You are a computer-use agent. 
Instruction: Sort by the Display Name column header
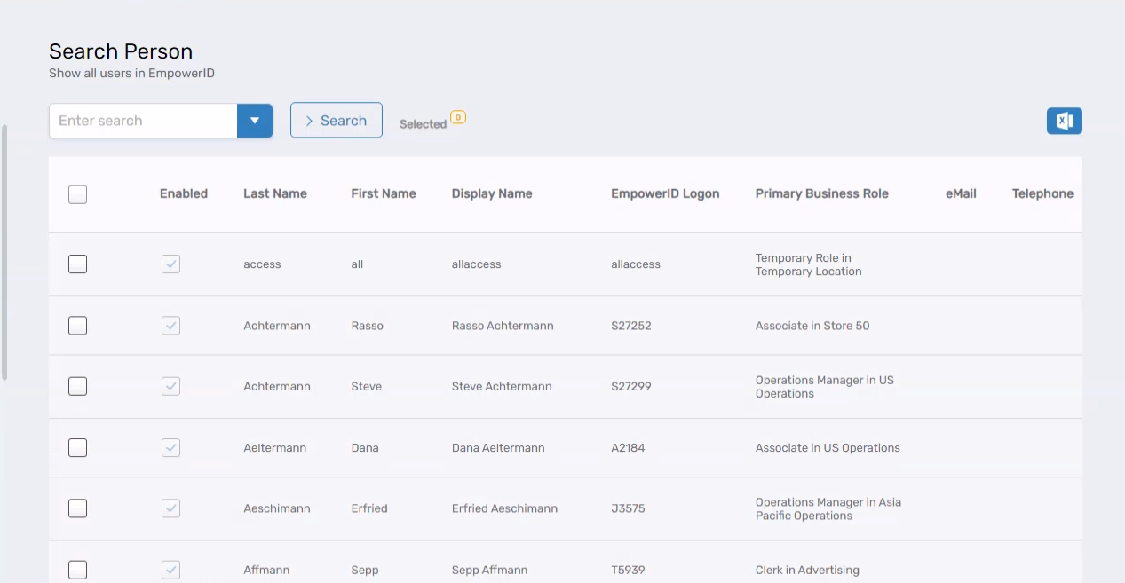492,193
